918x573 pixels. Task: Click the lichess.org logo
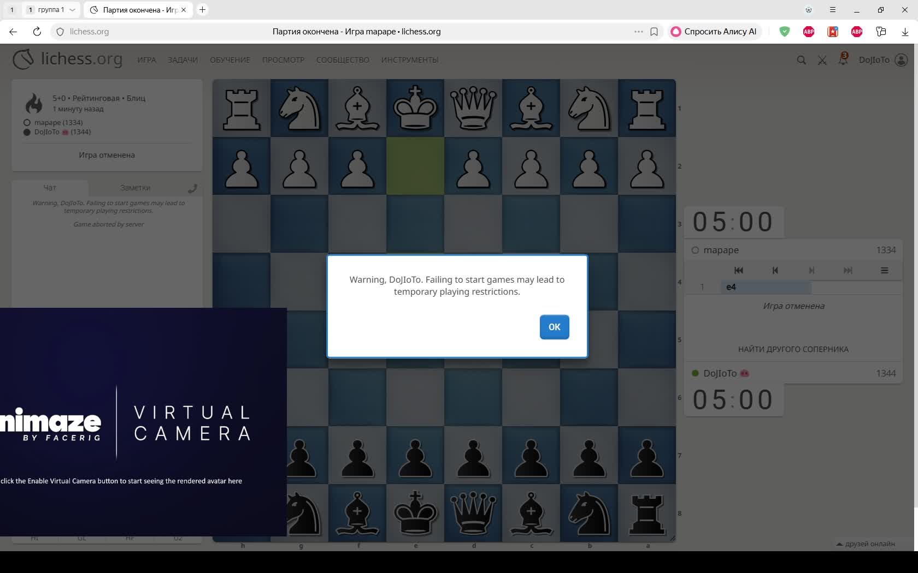coord(67,60)
